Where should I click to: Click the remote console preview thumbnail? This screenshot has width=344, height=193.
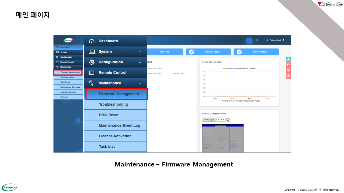[x=223, y=138]
